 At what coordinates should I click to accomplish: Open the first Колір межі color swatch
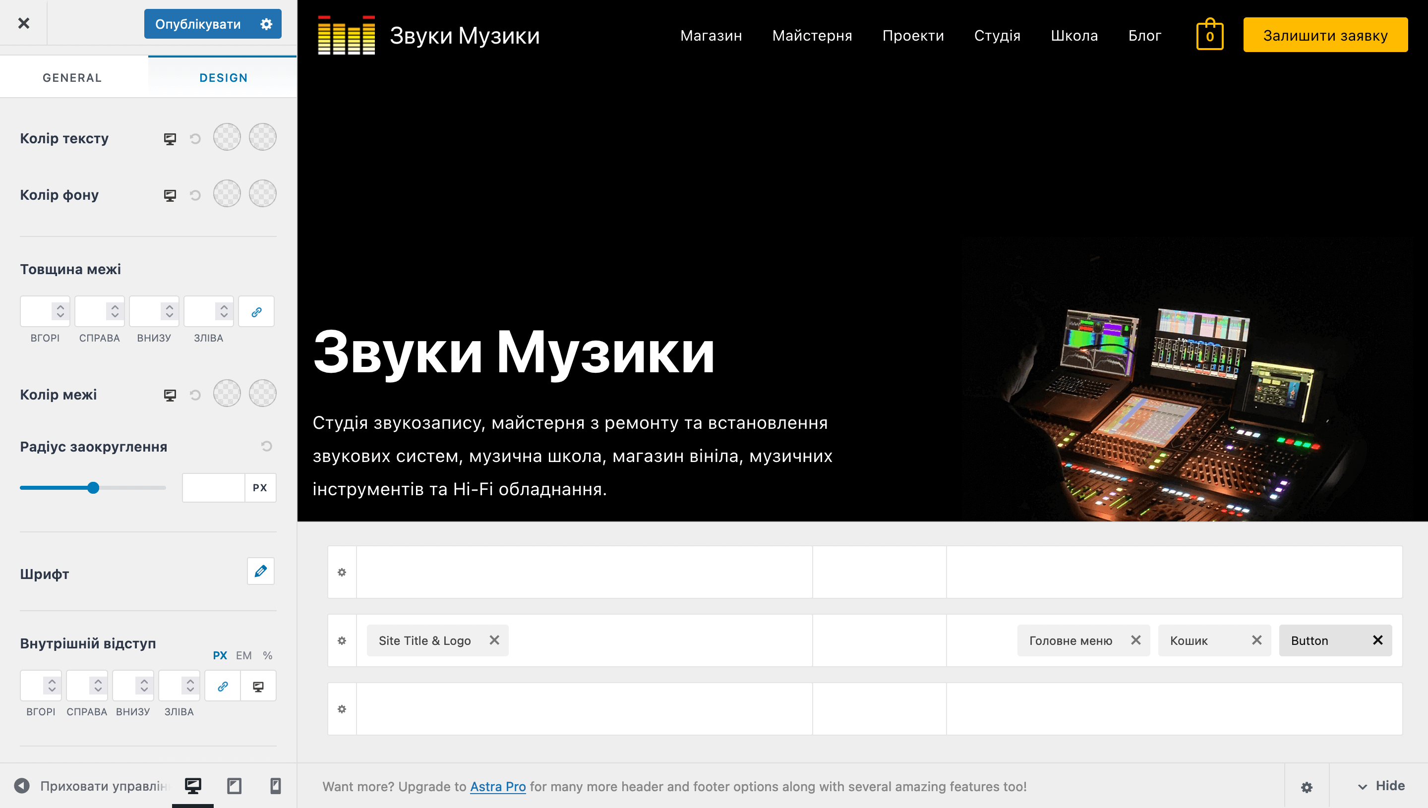tap(227, 394)
